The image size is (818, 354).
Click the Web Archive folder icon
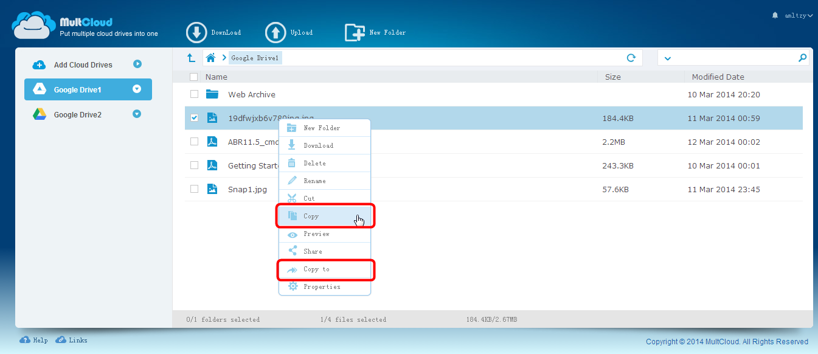point(212,94)
